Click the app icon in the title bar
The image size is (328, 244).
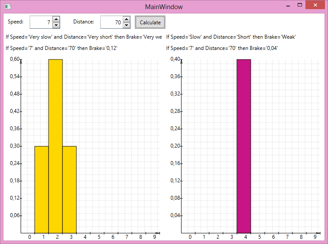pyautogui.click(x=7, y=7)
